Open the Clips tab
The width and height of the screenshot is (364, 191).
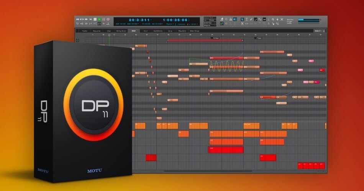pyautogui.click(x=109, y=31)
